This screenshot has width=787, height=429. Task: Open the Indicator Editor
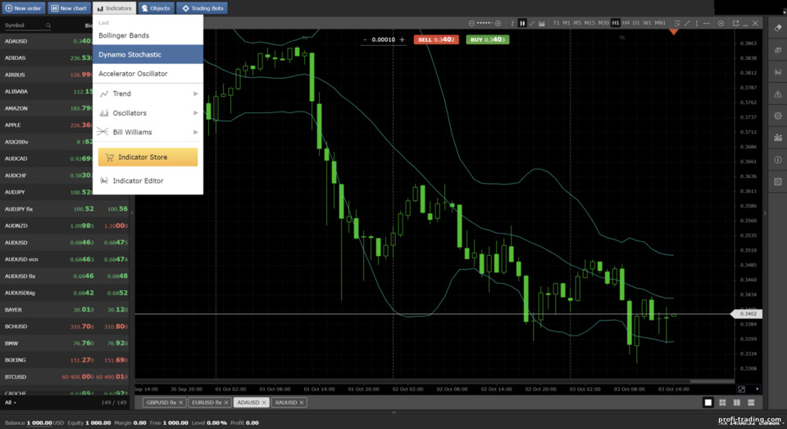[148, 180]
